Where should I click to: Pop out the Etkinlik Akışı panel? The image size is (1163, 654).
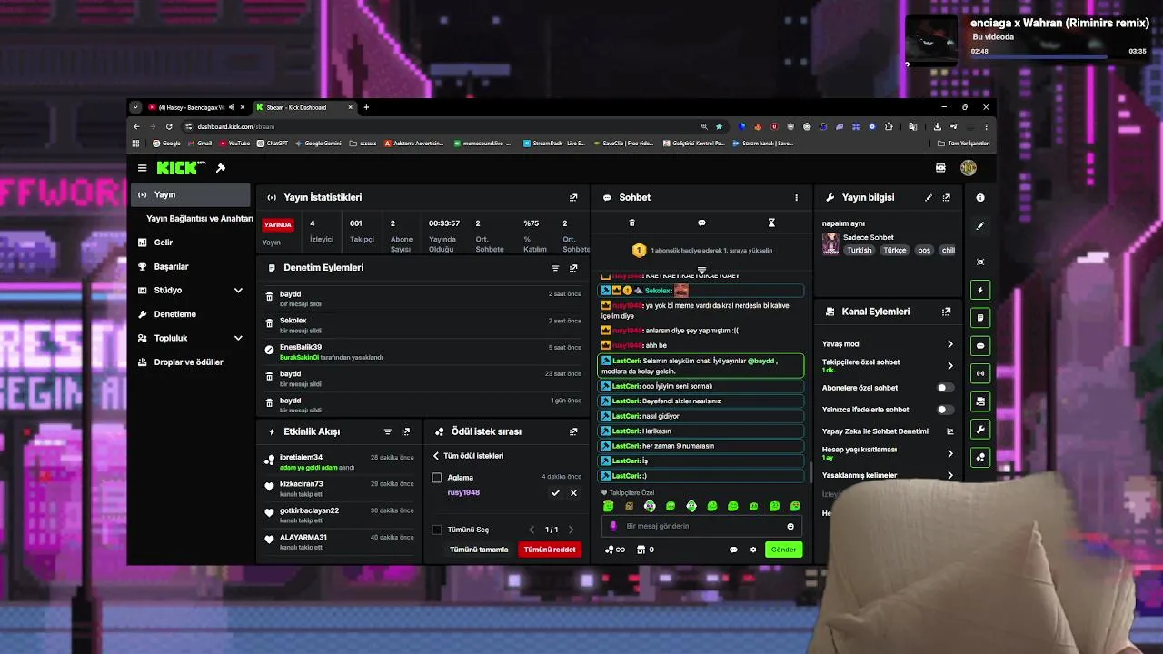pos(406,431)
